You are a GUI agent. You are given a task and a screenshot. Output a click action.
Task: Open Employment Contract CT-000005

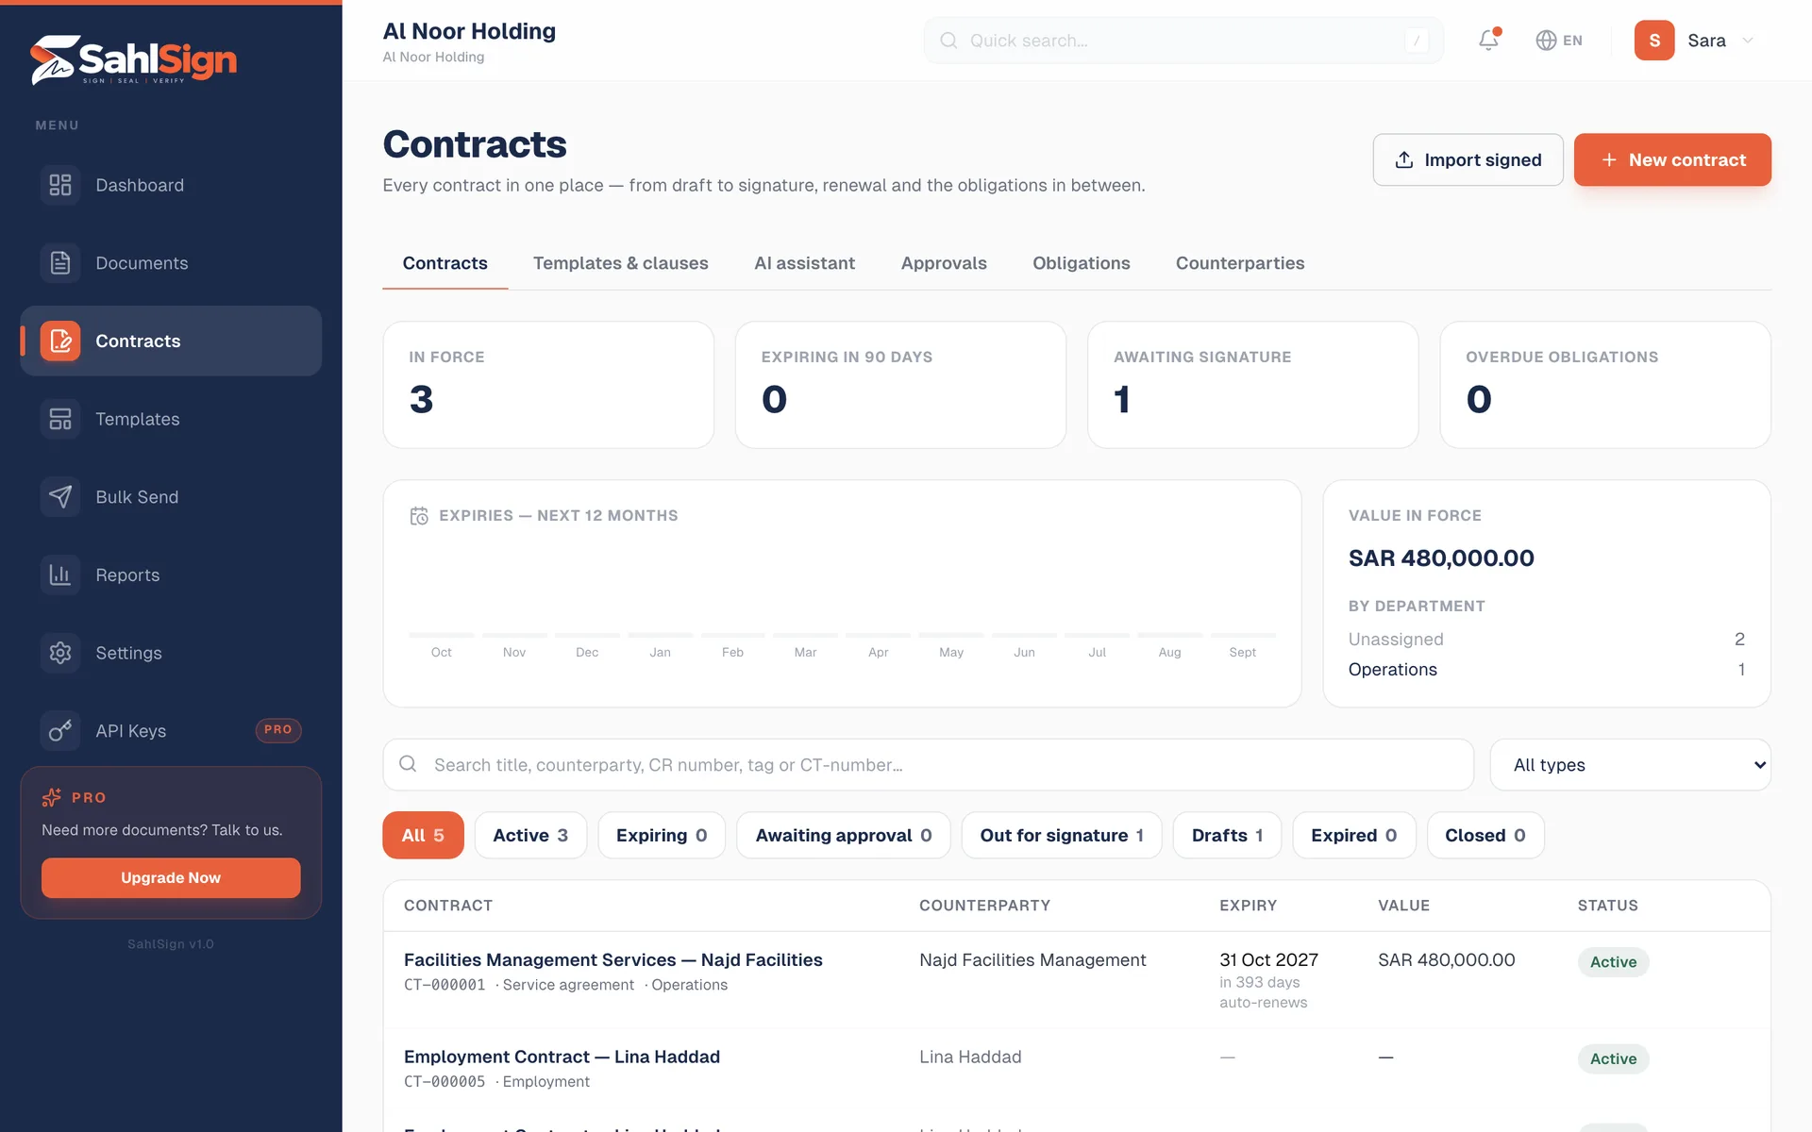click(562, 1057)
